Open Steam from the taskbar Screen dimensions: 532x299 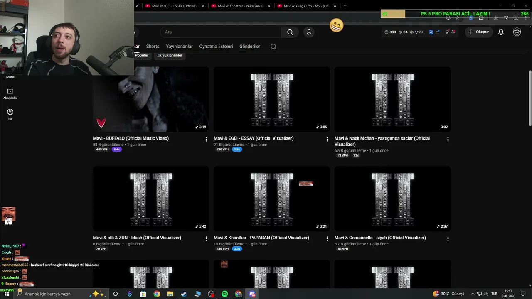click(x=184, y=294)
